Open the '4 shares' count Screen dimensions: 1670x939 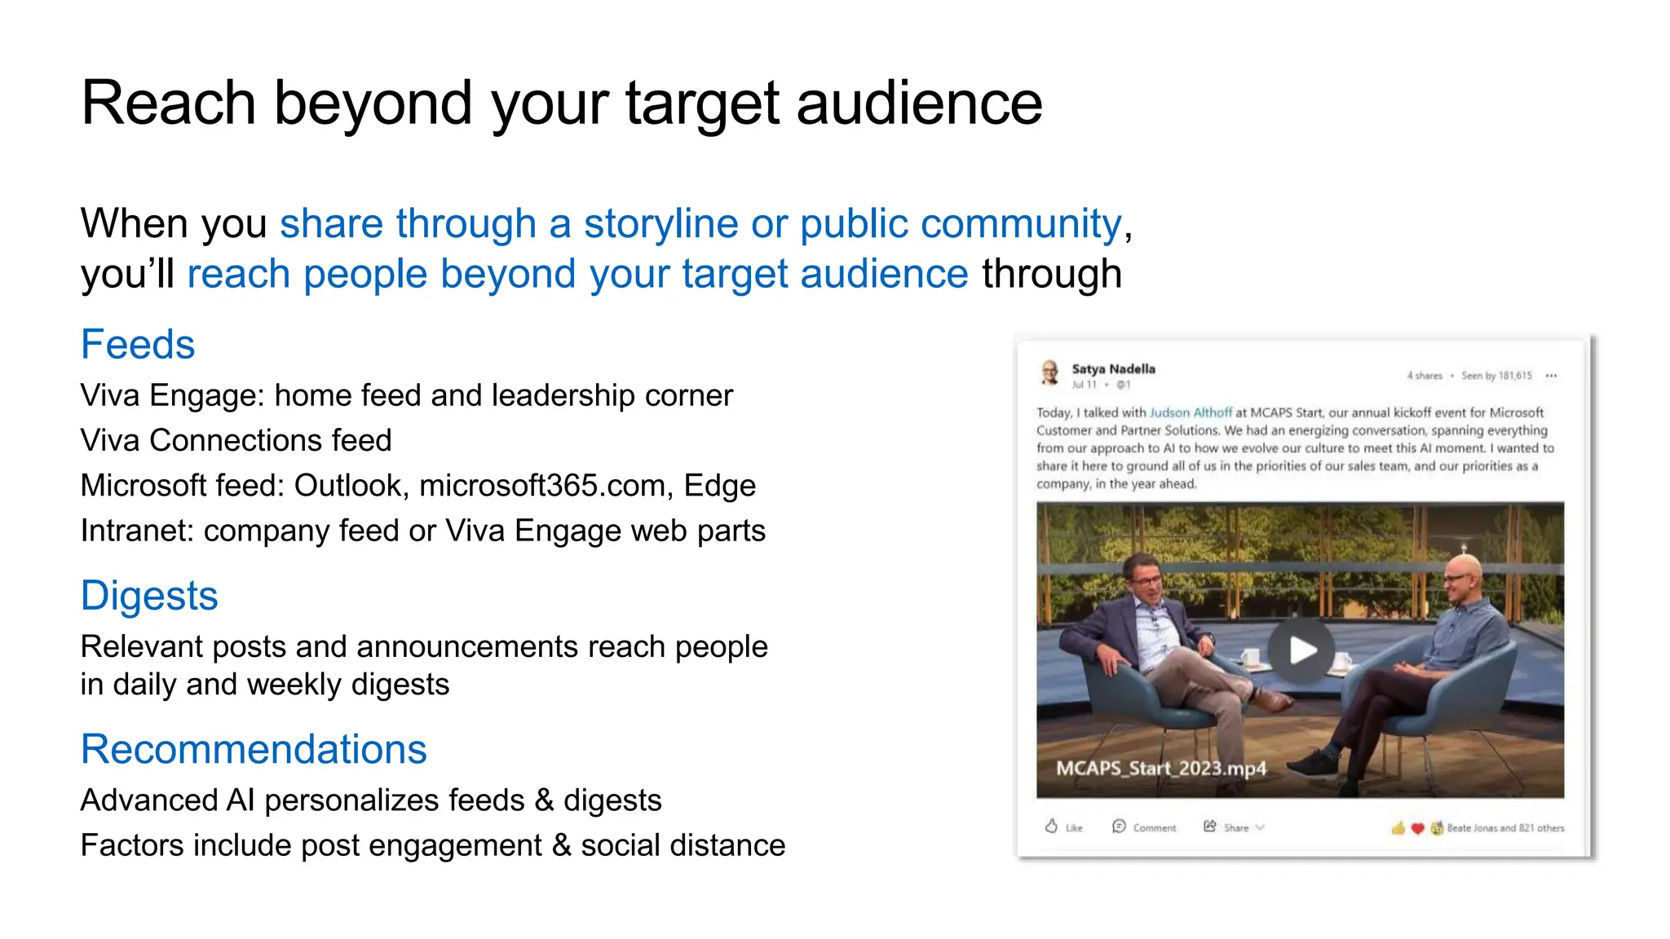coord(1424,376)
